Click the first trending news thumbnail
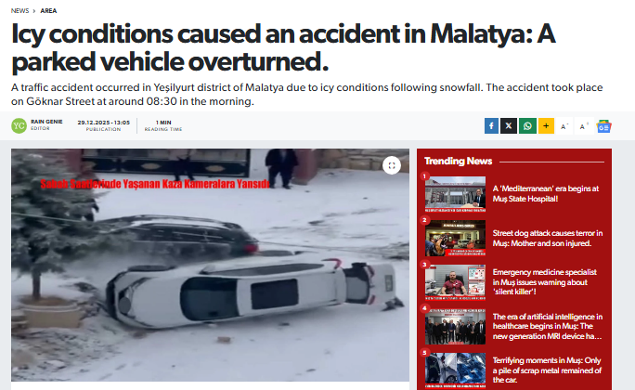The width and height of the screenshot is (635, 390). point(455,194)
